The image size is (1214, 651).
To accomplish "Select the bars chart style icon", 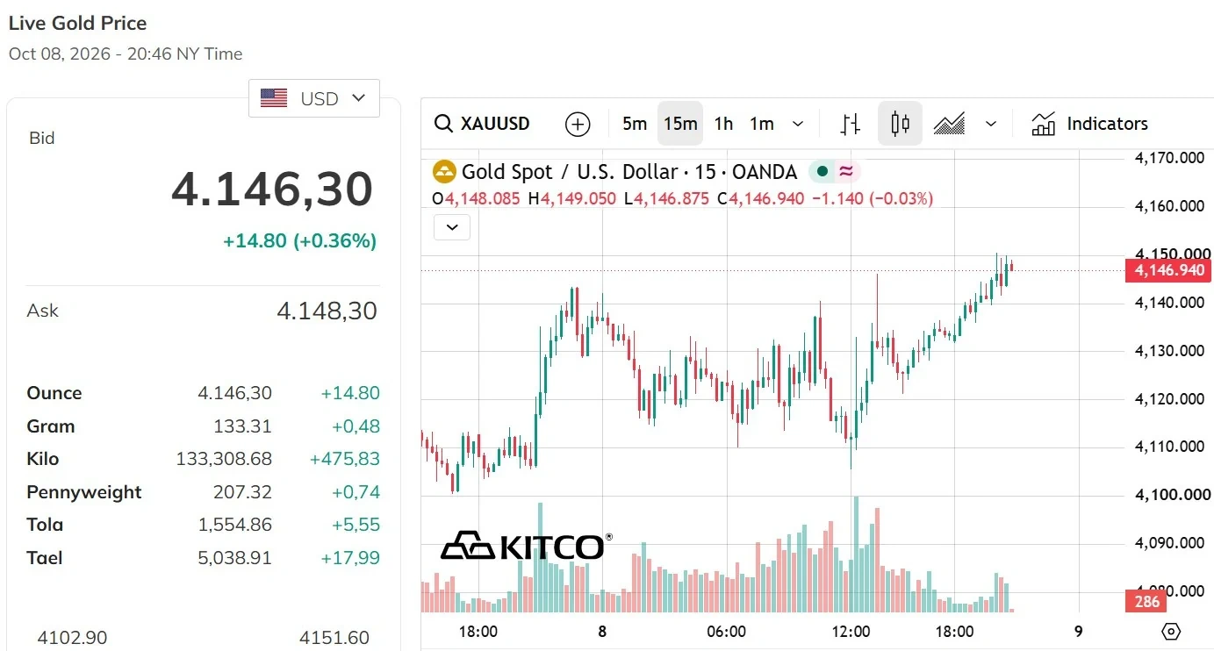I will click(850, 124).
